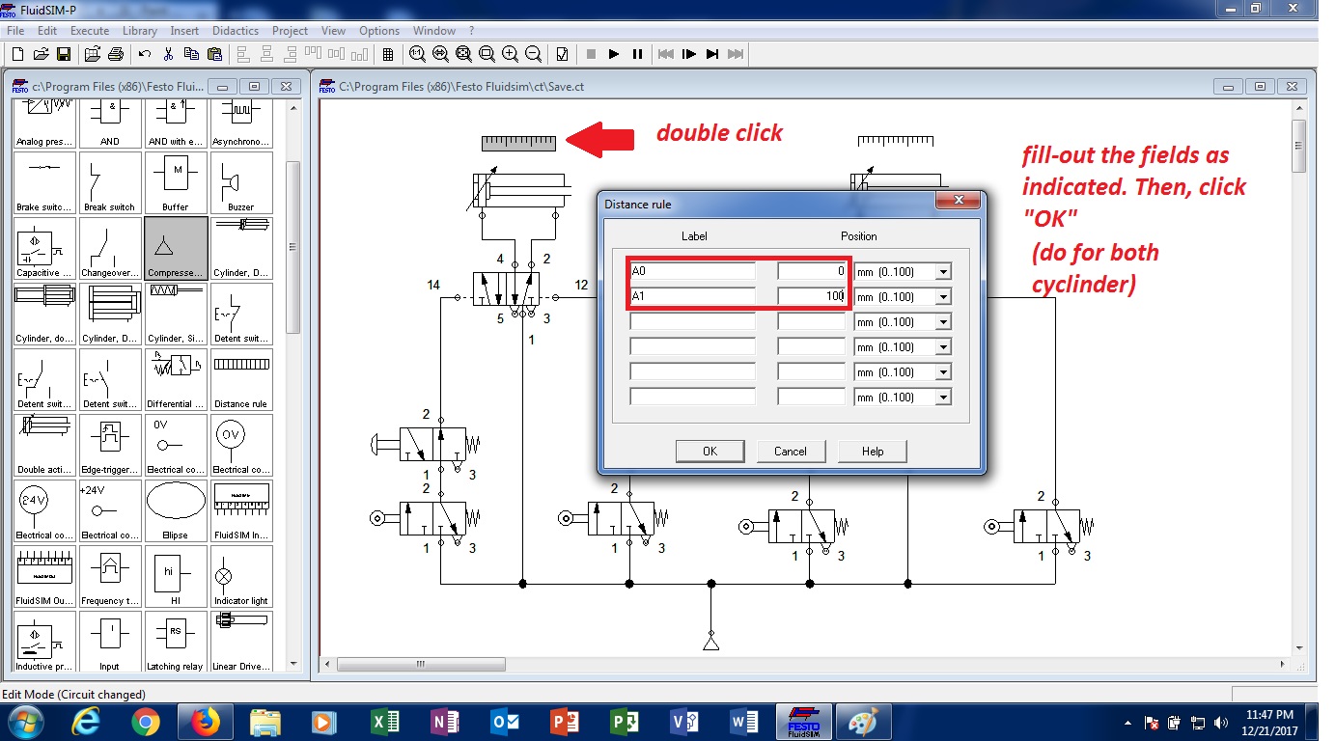Screen dimensions: 1336x741
Task: Click the simulate to next state change button
Action: pyautogui.click(x=712, y=54)
